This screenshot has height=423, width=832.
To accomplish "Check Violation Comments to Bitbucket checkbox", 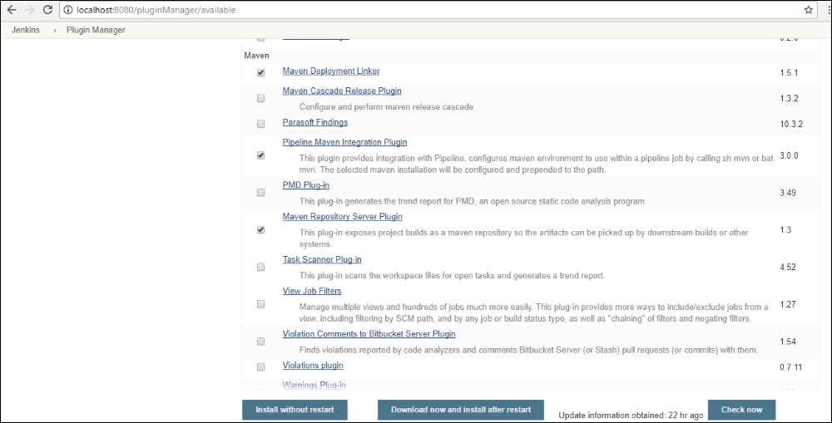I will [x=260, y=342].
